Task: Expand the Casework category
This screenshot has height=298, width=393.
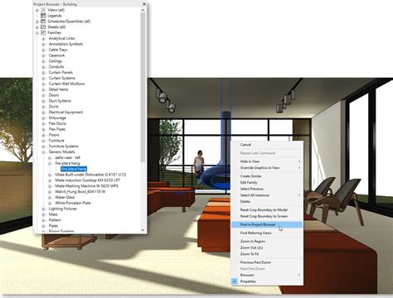Action: [43, 55]
